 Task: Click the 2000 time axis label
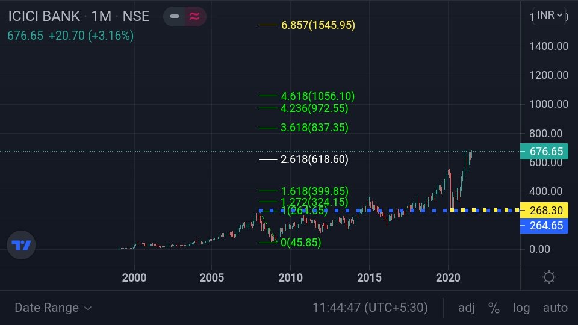click(134, 277)
